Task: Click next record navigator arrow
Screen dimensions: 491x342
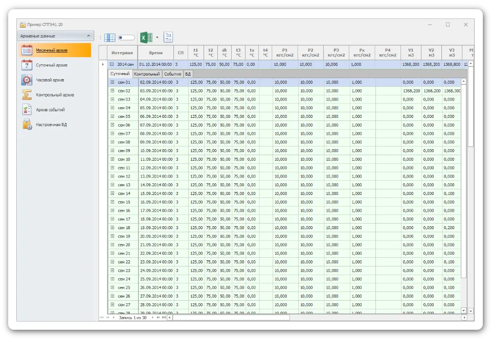Action: tap(152, 317)
